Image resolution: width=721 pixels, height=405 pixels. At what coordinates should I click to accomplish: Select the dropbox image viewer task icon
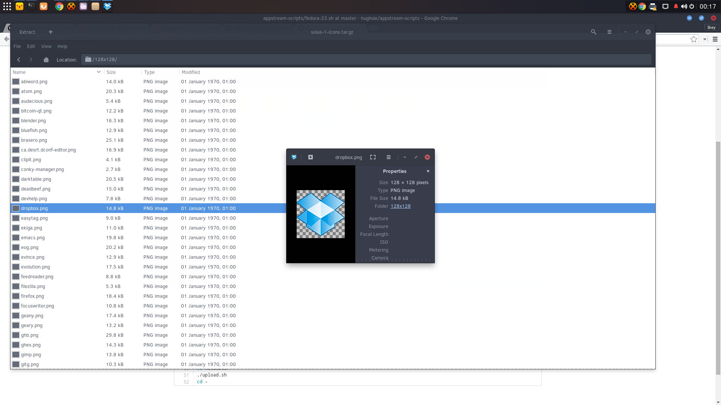(107, 6)
